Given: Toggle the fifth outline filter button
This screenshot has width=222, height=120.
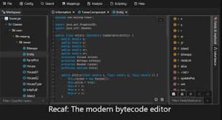Looking at the screenshot, I should [208, 94].
